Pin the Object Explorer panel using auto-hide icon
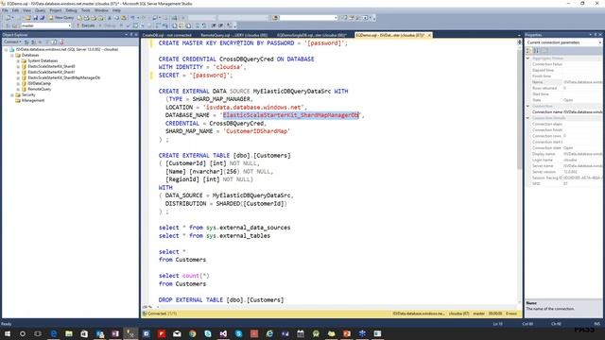The width and height of the screenshot is (605, 340). (x=131, y=35)
